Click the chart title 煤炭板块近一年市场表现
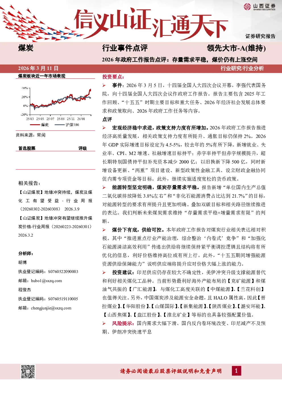282x399 pixels. pyautogui.click(x=42, y=76)
